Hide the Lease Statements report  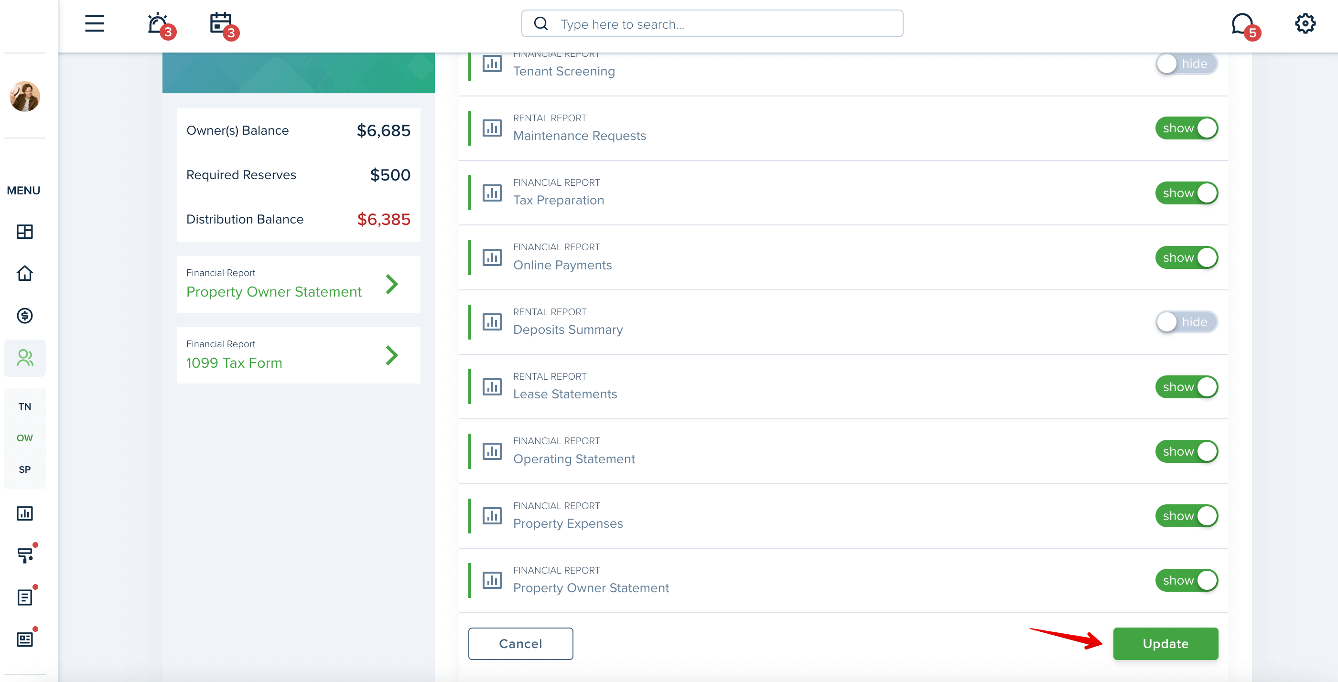1187,387
